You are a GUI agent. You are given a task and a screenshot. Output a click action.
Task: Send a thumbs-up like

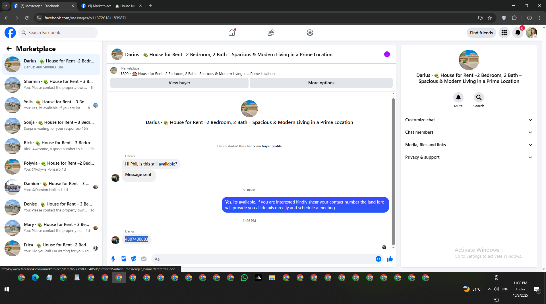pos(390,259)
